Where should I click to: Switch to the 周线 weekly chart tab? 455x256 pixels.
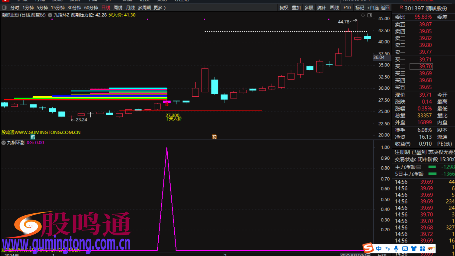pos(118,8)
